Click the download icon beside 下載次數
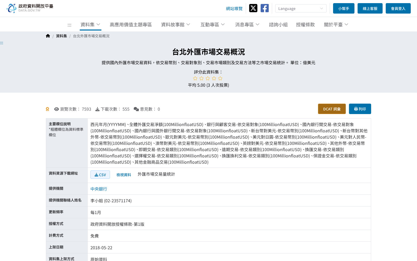This screenshot has width=417, height=261. coord(97,109)
